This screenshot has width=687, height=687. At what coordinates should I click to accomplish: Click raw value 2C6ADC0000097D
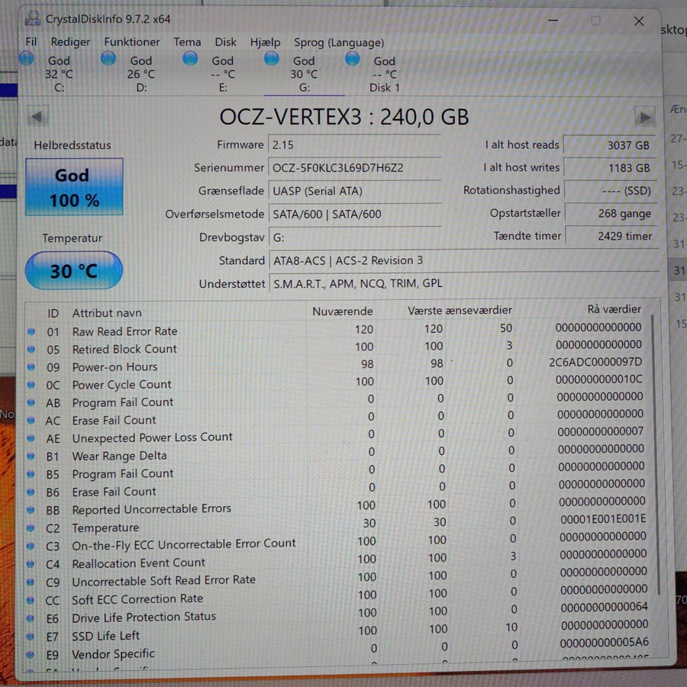click(x=595, y=363)
